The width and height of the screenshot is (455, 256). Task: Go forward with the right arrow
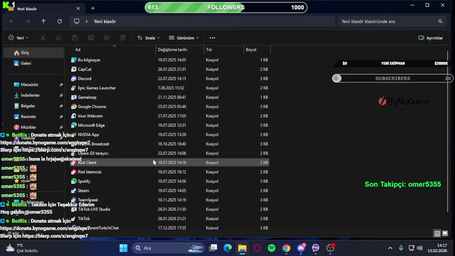click(28, 21)
